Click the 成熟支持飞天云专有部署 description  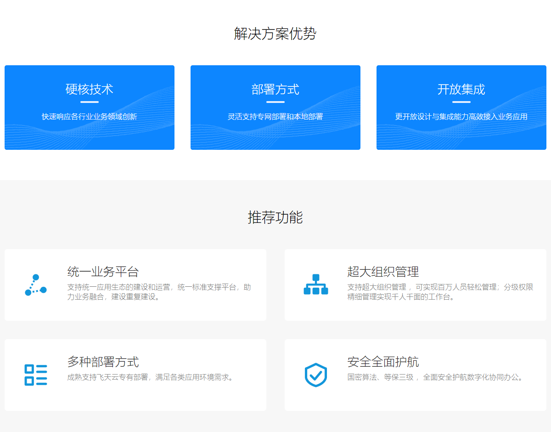(151, 377)
